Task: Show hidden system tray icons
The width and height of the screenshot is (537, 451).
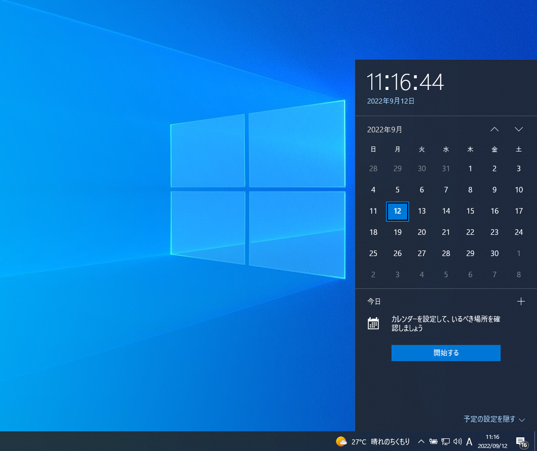Action: click(x=421, y=442)
